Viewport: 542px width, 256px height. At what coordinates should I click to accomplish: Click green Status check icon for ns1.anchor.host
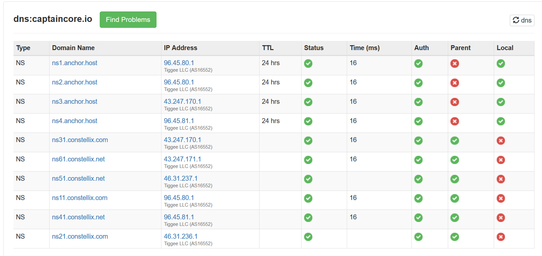pos(308,64)
